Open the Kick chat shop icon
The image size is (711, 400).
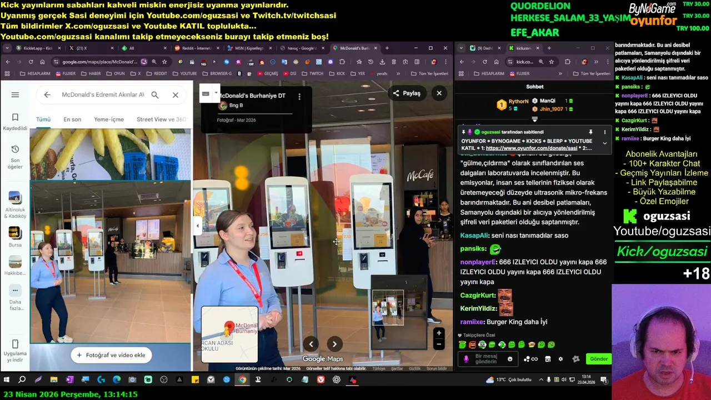click(x=548, y=359)
